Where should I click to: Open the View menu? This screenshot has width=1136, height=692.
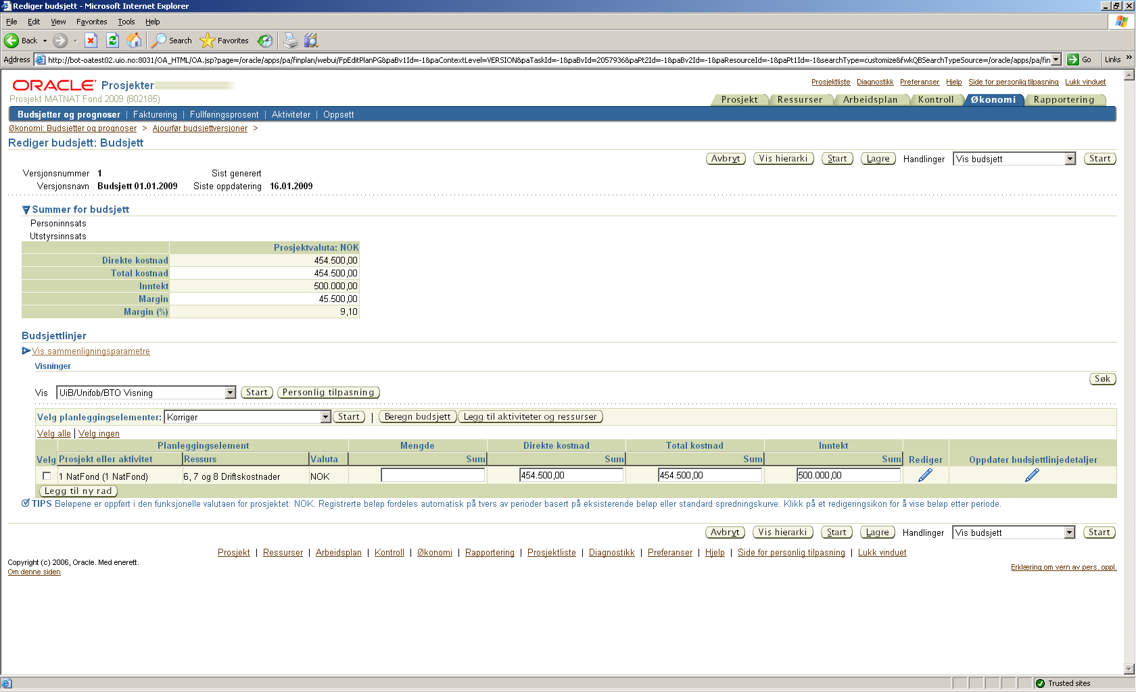coord(58,22)
